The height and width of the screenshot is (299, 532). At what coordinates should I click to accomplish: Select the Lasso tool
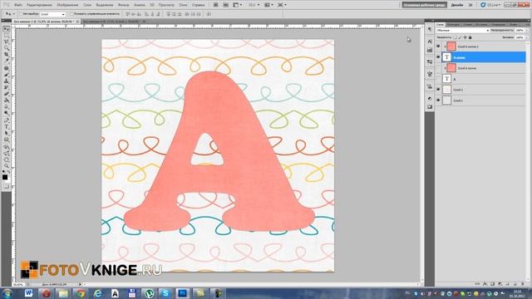click(6, 42)
